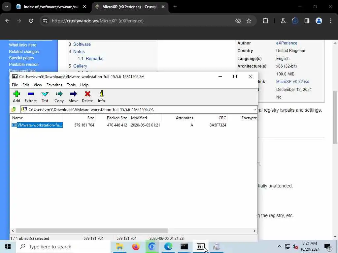Open the browser Downloads icon
This screenshot has height=253, width=338.
[295, 21]
